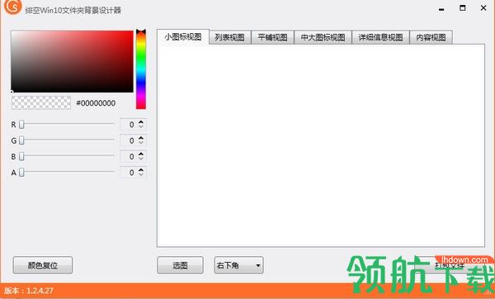
Task: Switch to the 内容视图 tab
Action: coord(431,37)
